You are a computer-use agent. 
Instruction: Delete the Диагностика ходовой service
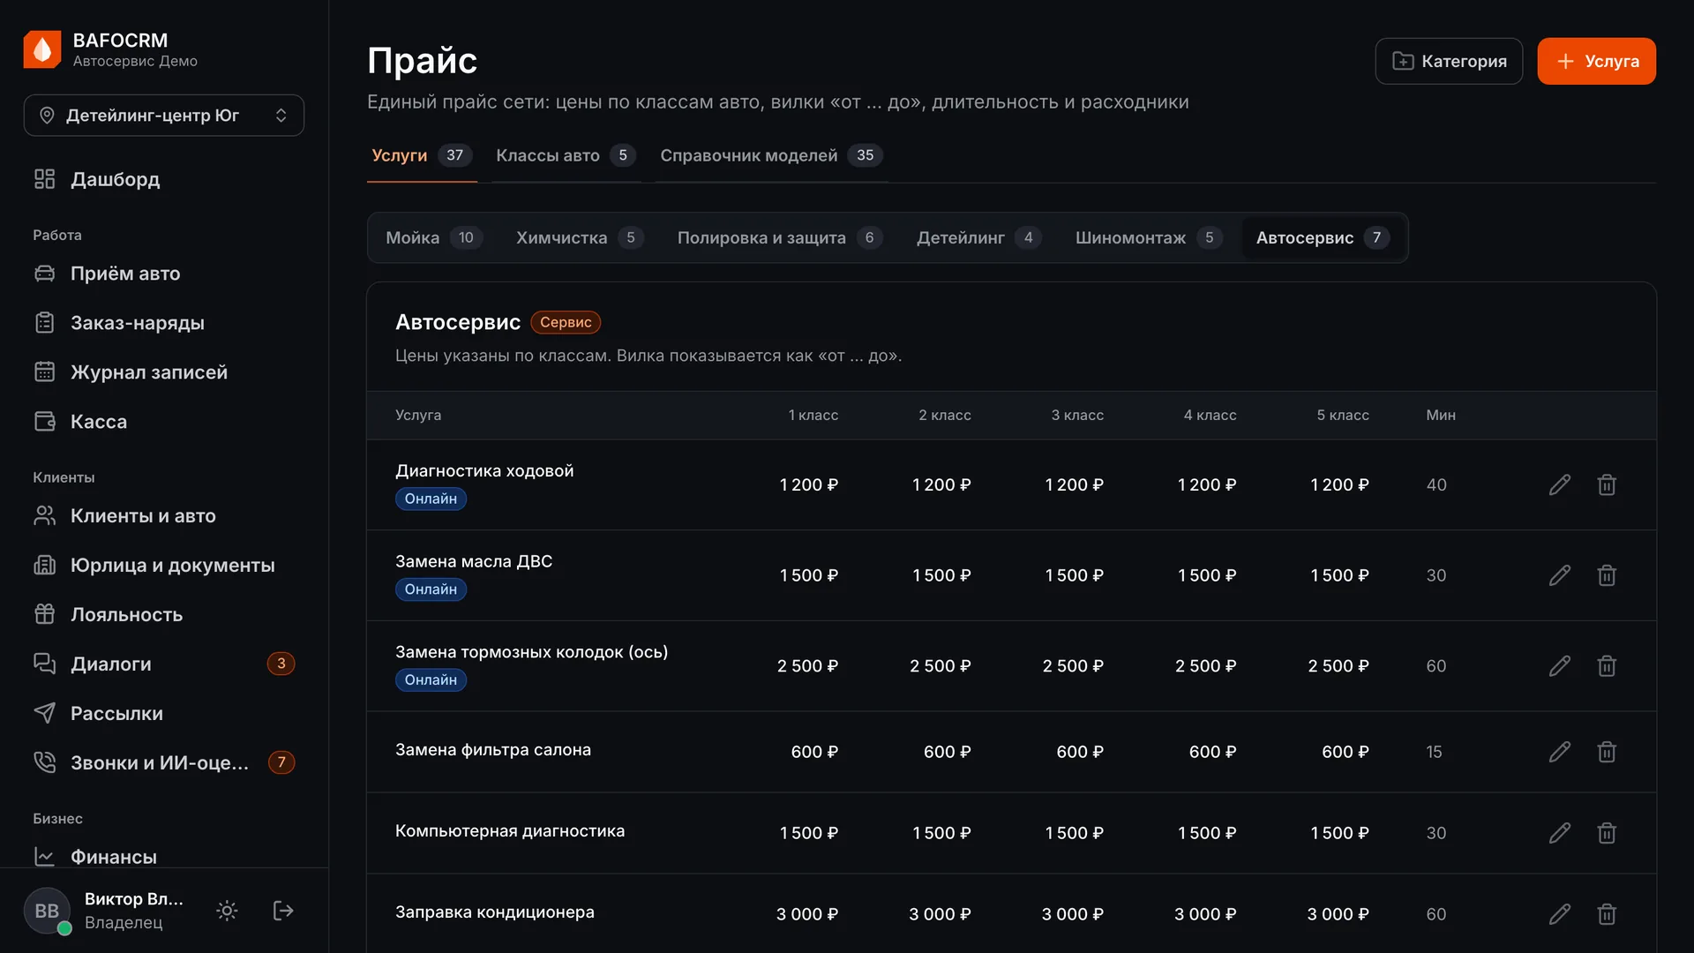(x=1607, y=484)
